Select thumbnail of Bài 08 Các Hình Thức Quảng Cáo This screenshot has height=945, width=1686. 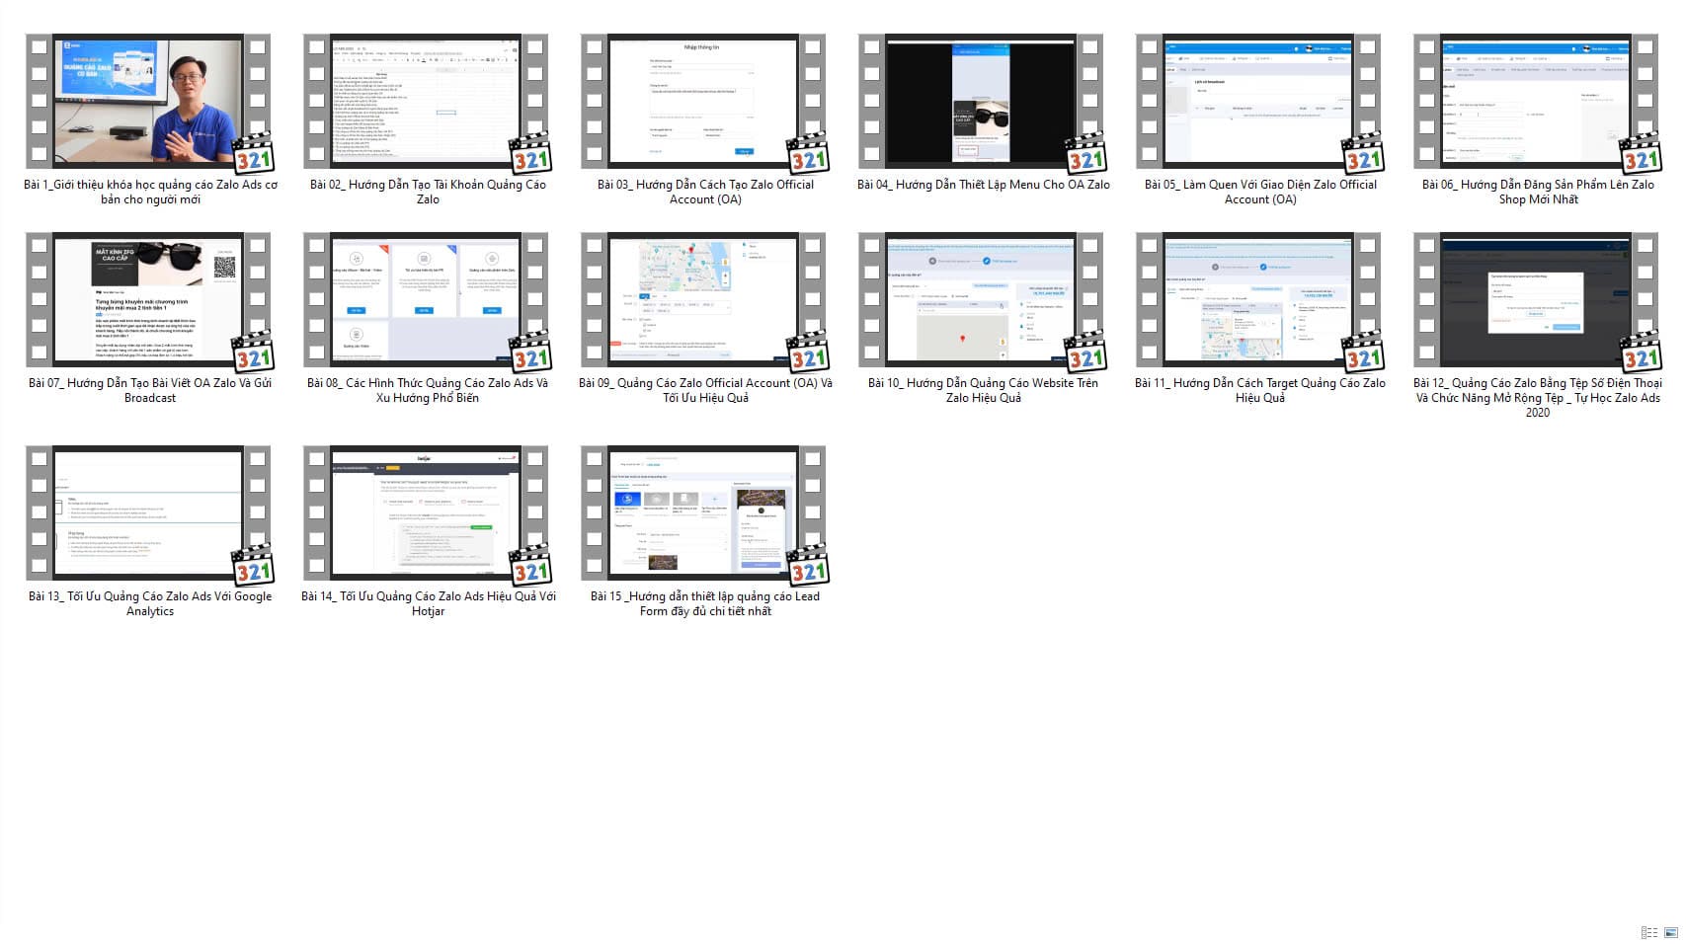[x=427, y=300]
